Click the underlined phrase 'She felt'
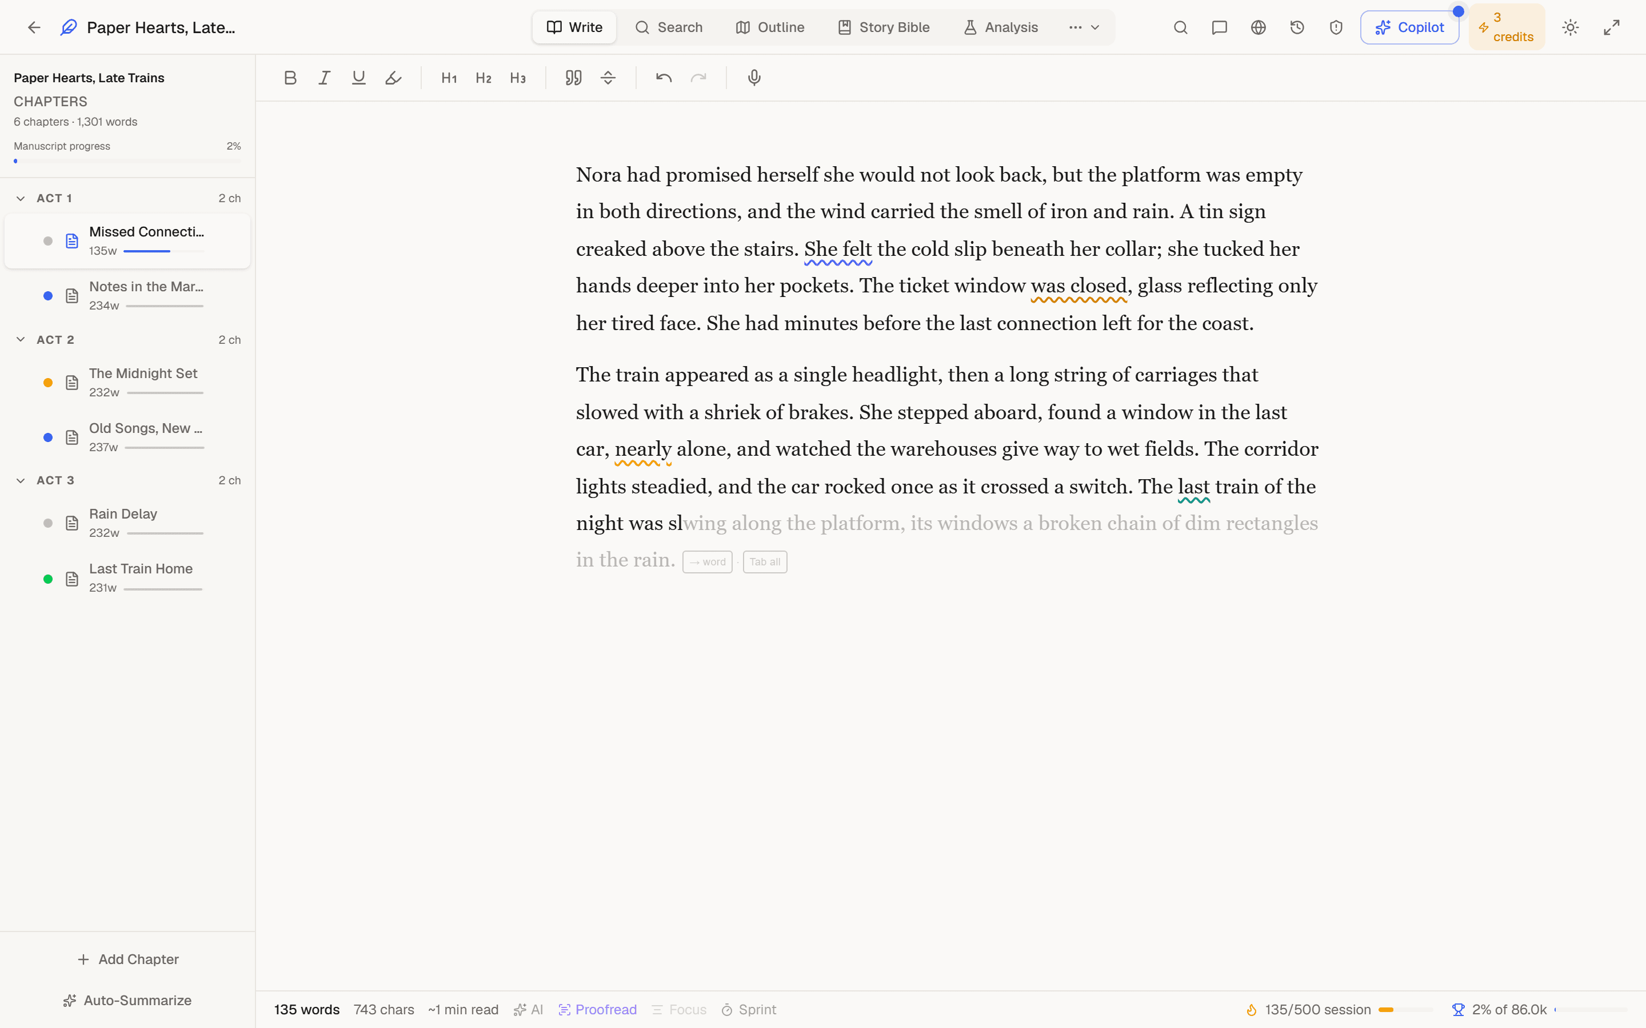 tap(838, 250)
